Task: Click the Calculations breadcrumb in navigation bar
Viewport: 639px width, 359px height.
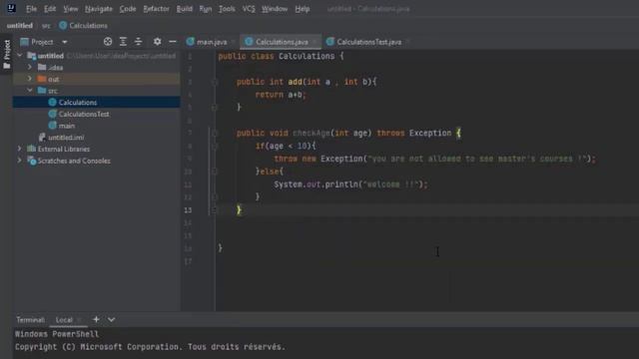Action: coord(84,25)
